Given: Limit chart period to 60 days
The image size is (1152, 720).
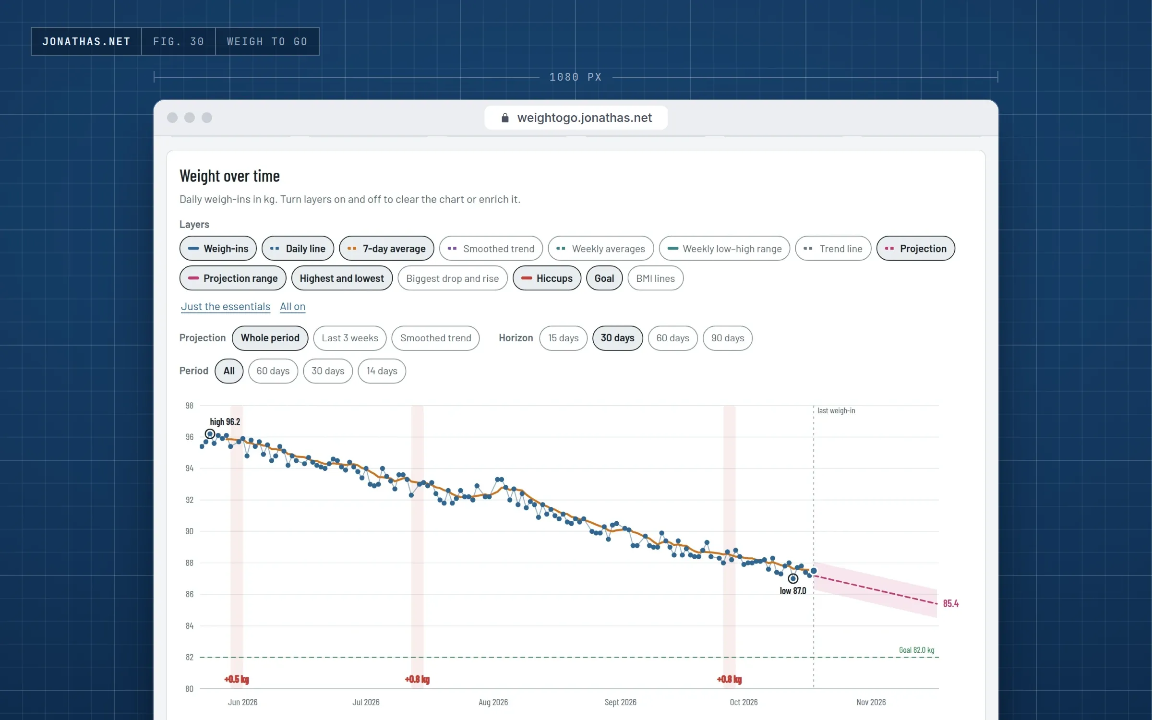Looking at the screenshot, I should [273, 371].
